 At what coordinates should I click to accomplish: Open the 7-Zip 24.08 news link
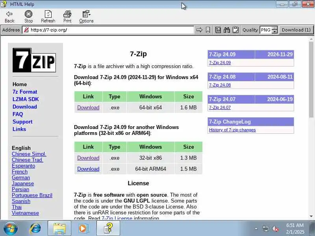click(220, 85)
